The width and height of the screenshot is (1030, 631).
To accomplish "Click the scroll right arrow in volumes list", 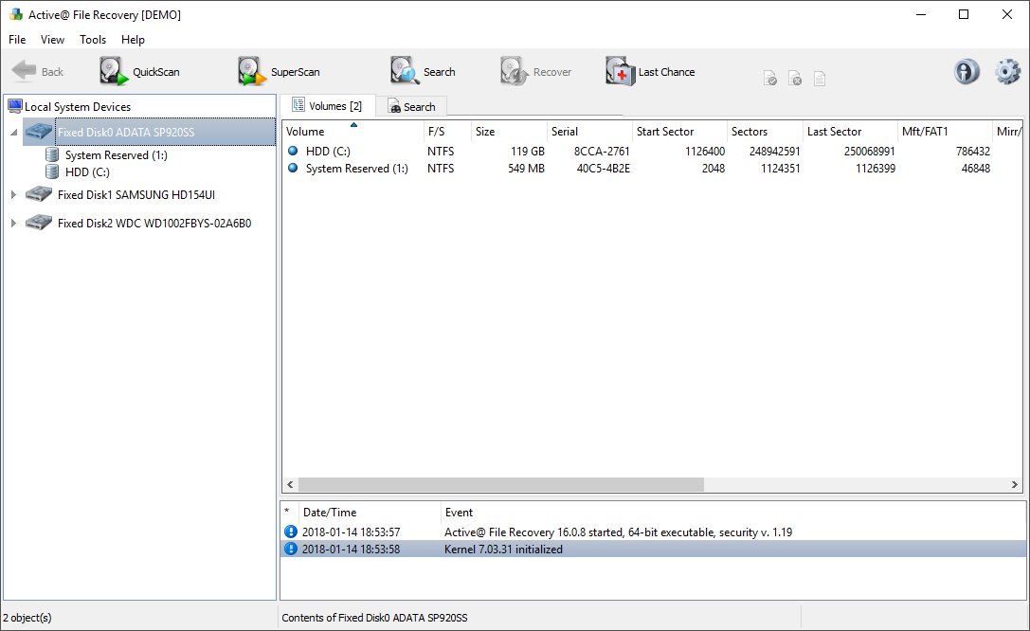I will (x=1014, y=484).
